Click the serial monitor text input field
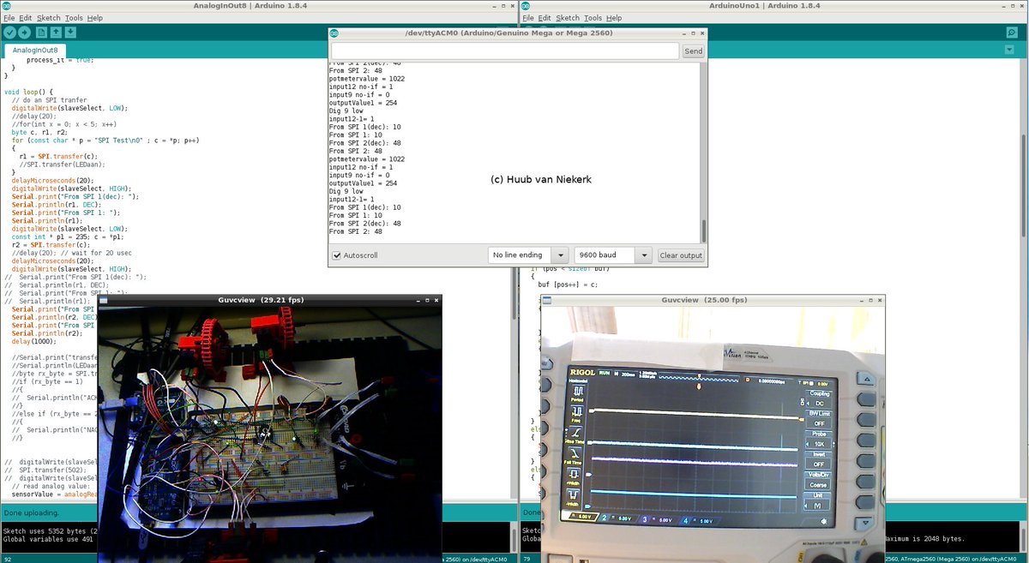Screen dimensions: 1029x563 coord(505,51)
